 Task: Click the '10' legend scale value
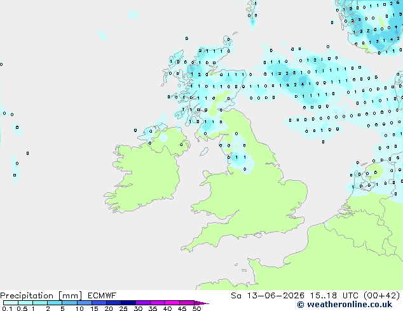(x=79, y=308)
